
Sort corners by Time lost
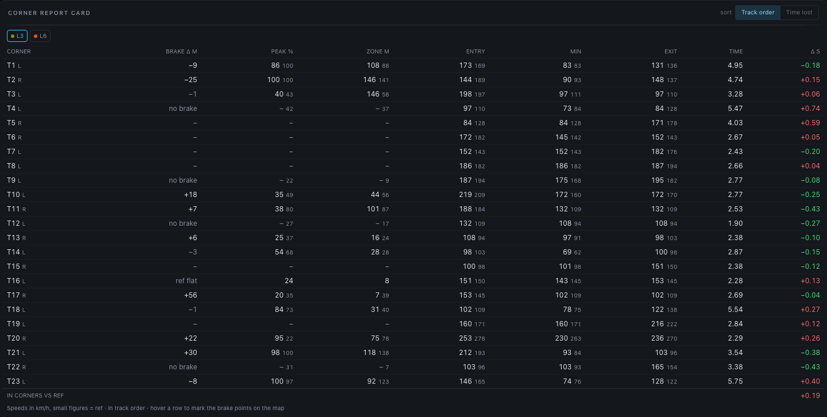(x=799, y=13)
